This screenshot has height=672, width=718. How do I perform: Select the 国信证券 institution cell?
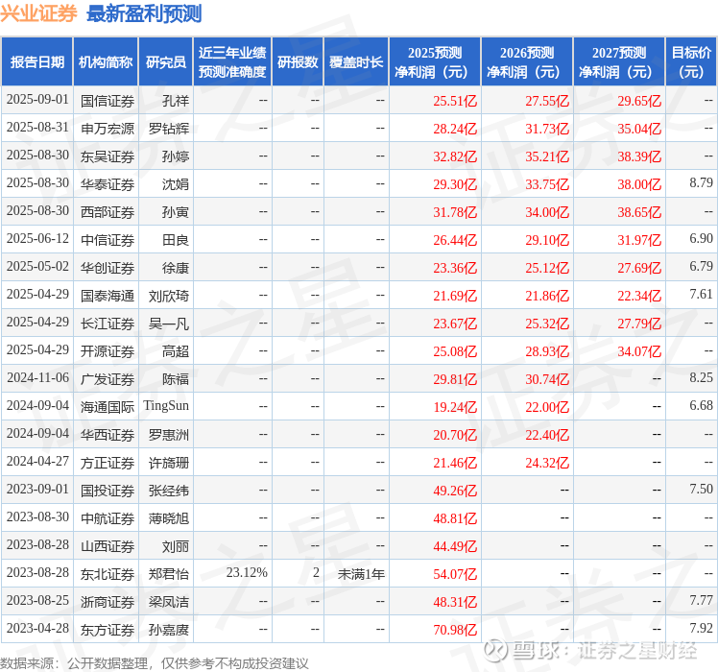[108, 101]
